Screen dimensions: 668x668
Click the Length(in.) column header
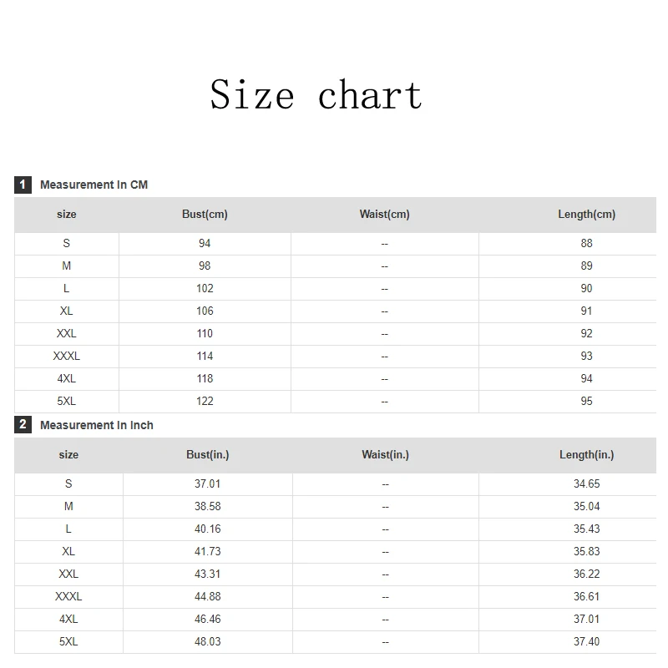(x=586, y=455)
